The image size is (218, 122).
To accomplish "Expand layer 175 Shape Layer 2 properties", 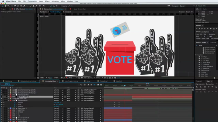I will point(9,108).
